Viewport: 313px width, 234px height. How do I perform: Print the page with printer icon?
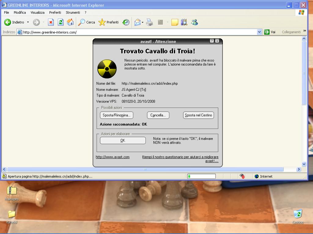pos(149,22)
